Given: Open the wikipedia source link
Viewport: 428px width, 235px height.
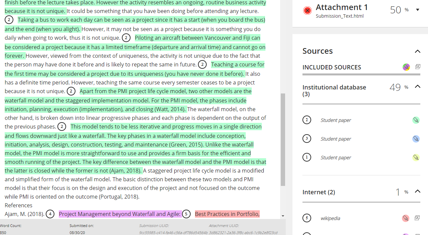Looking at the screenshot, I should click(330, 218).
